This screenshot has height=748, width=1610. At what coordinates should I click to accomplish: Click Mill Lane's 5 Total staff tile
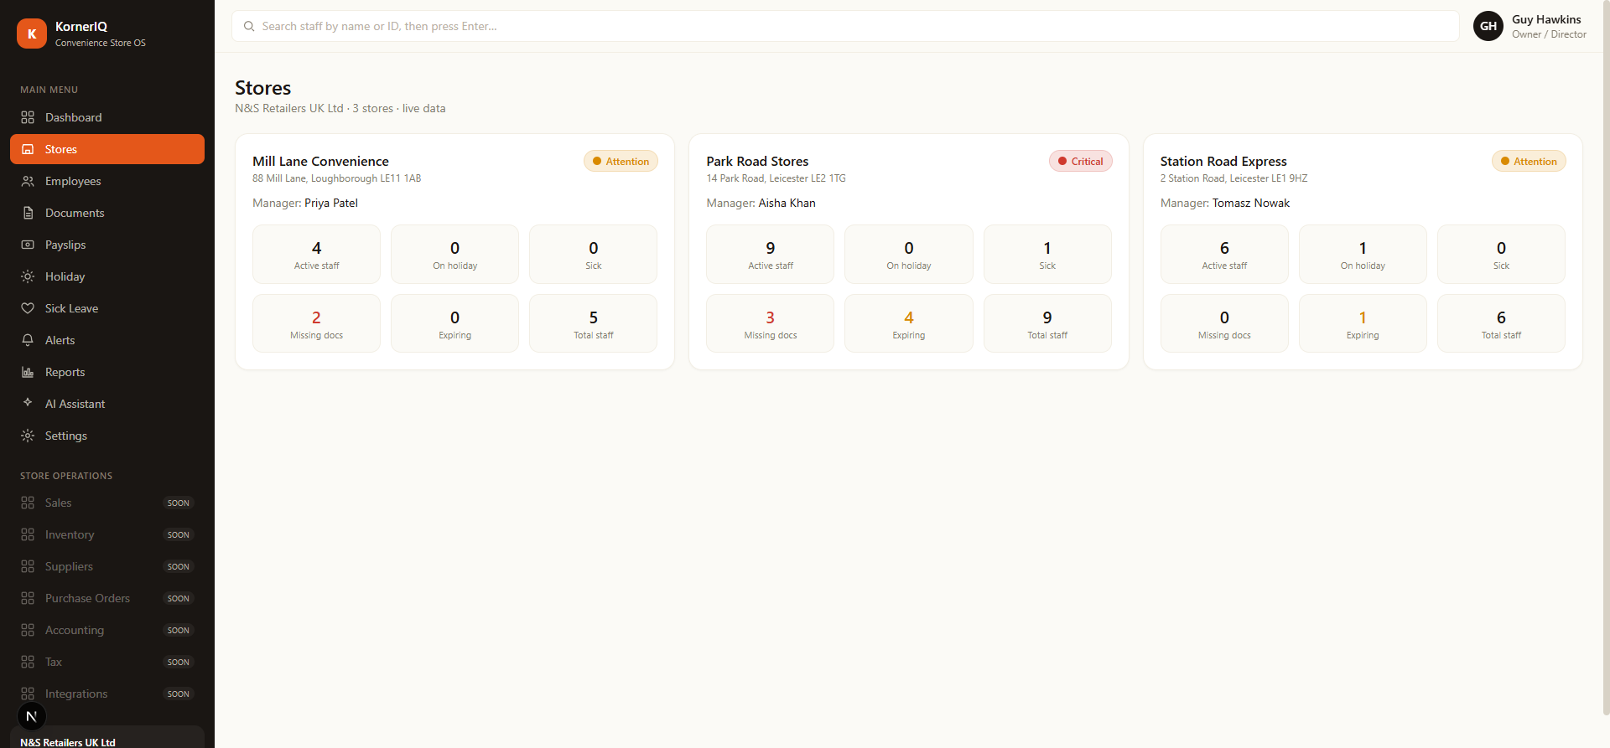(x=593, y=323)
